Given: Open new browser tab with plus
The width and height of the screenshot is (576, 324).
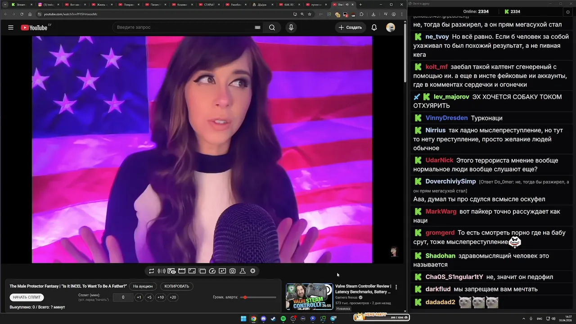Looking at the screenshot, I should point(360,4).
